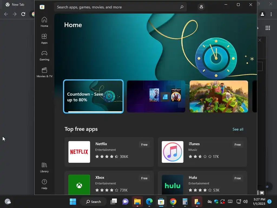This screenshot has width=277, height=208.
Task: Open the Netflix app icon
Action: coord(79,152)
